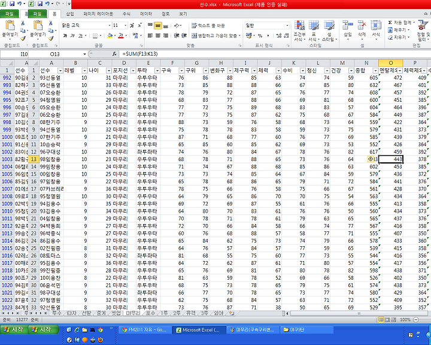Switch to page layout view in status bar

point(387,320)
